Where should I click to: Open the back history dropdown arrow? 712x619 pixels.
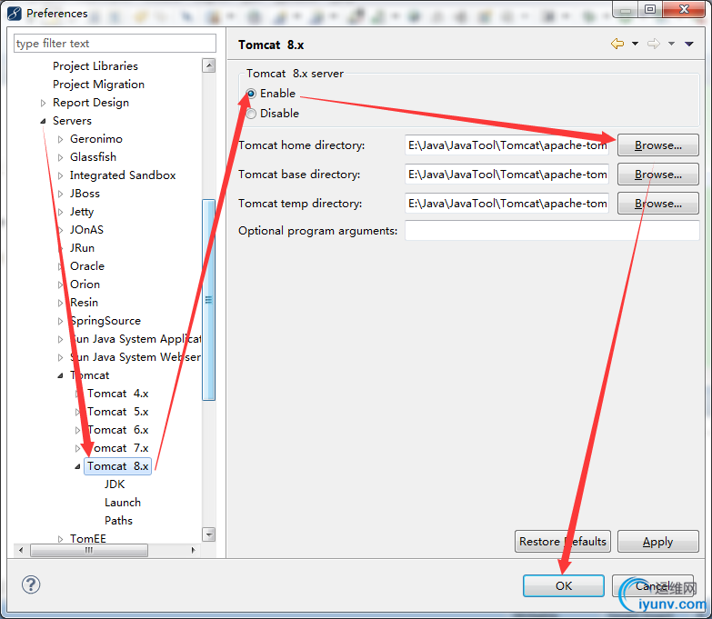pos(635,44)
